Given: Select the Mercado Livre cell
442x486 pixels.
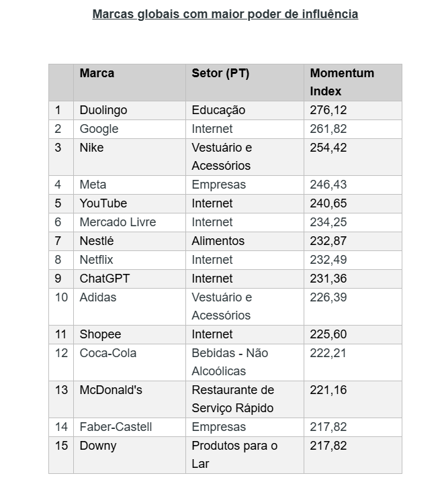Looking at the screenshot, I should coord(118,222).
